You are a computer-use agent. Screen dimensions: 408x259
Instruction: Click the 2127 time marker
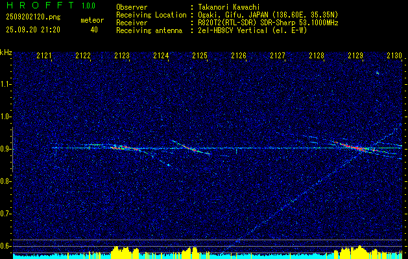coord(278,56)
